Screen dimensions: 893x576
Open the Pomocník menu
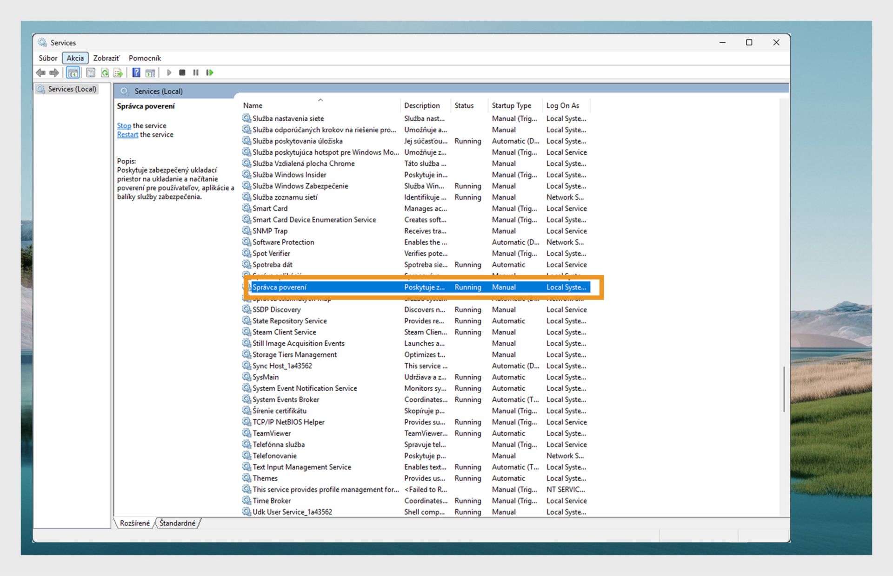point(145,58)
